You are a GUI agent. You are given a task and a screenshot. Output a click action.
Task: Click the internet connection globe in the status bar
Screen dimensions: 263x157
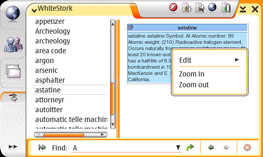pos(212,8)
